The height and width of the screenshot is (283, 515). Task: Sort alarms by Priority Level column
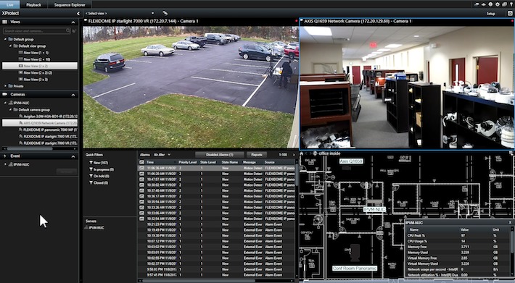[x=188, y=162]
